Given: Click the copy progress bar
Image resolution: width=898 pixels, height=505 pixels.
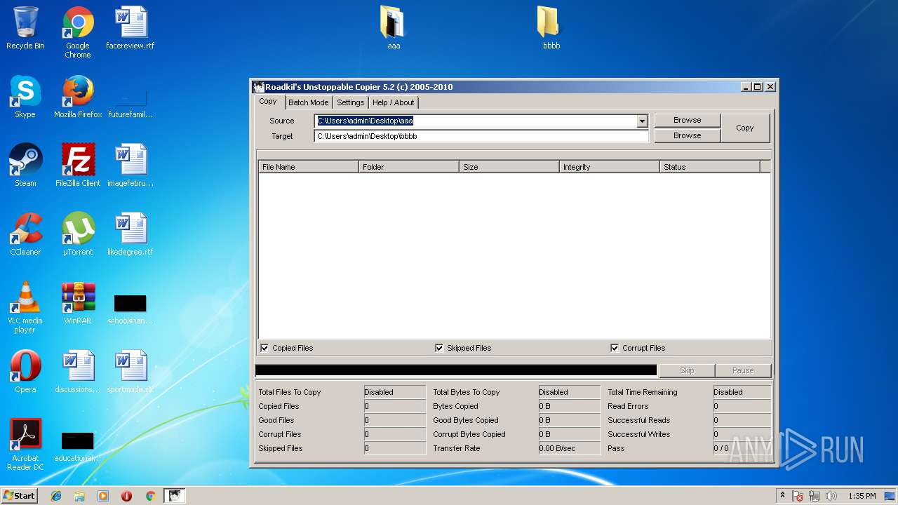Looking at the screenshot, I should coord(456,370).
